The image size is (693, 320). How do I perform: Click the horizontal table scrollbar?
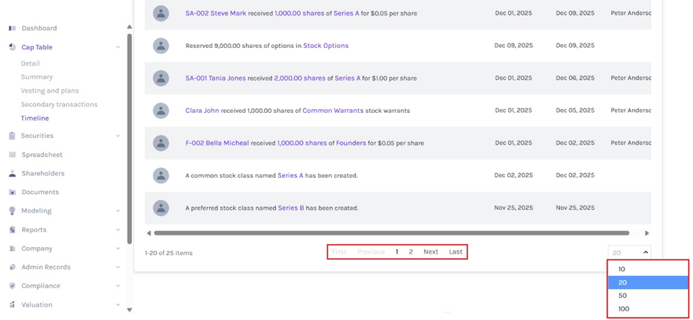[x=391, y=233]
